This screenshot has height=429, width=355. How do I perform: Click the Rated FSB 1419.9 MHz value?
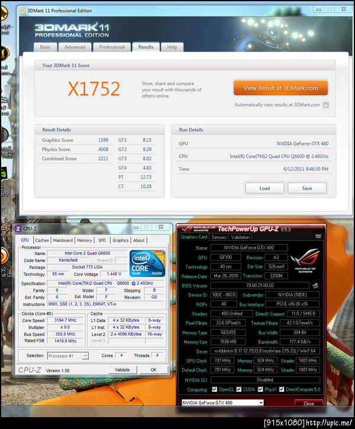click(x=65, y=341)
